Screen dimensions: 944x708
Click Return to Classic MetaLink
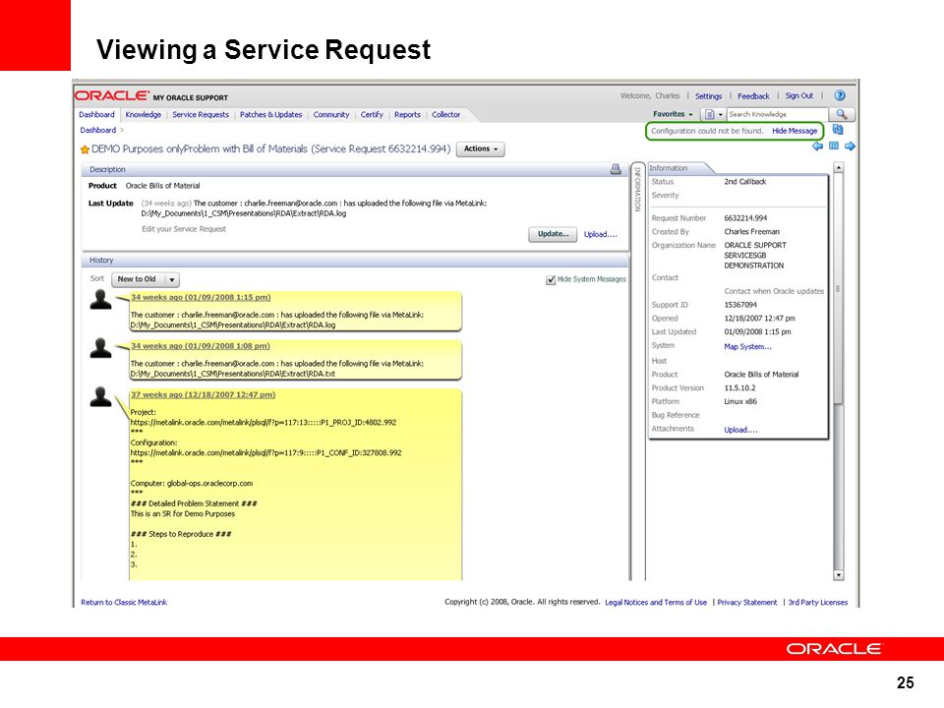(x=124, y=602)
